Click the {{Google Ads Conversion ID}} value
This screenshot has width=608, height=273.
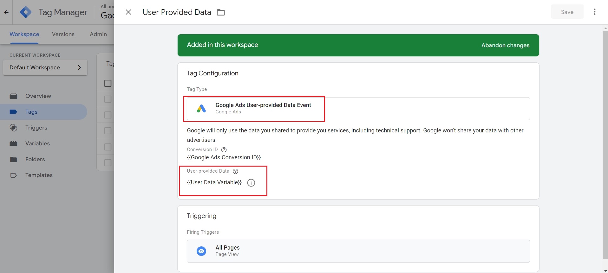click(x=224, y=157)
